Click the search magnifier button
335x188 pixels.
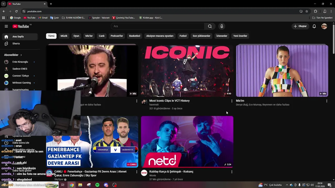[x=210, y=26]
